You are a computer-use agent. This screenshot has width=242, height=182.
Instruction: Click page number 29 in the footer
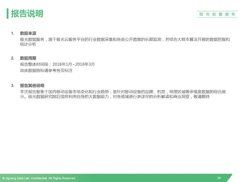219,178
